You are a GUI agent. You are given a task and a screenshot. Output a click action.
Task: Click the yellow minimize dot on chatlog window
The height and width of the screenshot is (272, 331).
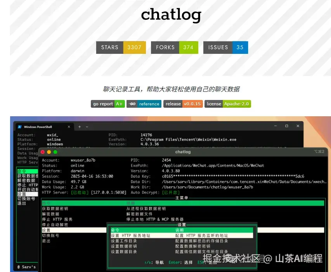[x=49, y=152]
